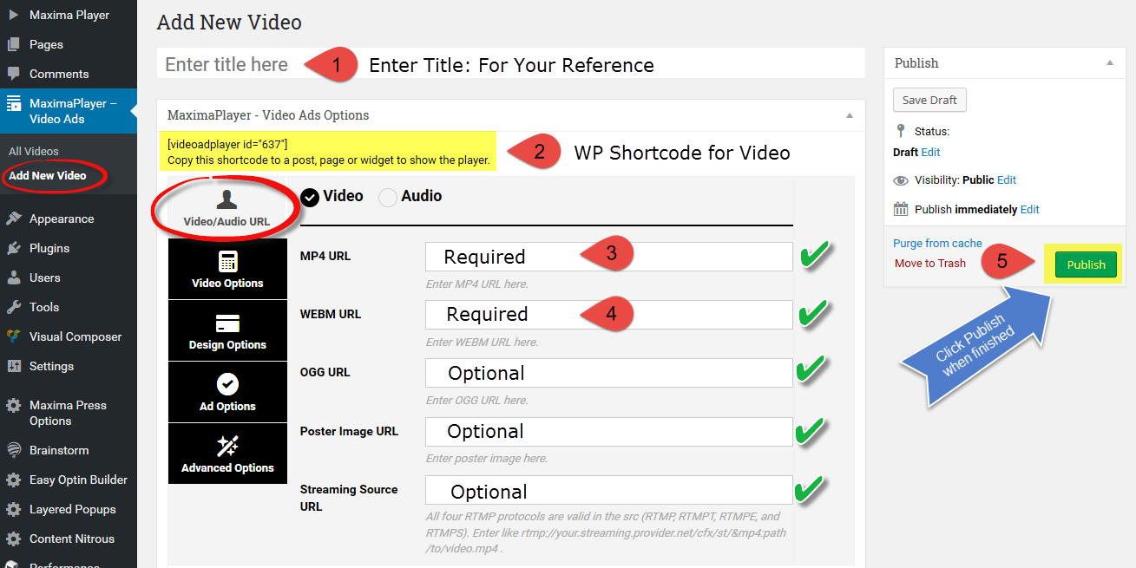Collapse the Publish panel arrow
The height and width of the screenshot is (568, 1136).
click(x=1109, y=63)
